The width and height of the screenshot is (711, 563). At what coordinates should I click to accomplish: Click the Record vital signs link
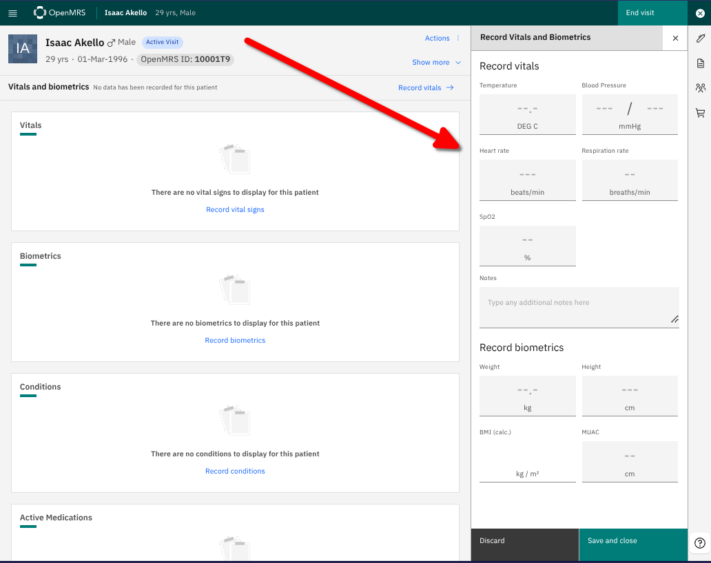(x=235, y=210)
